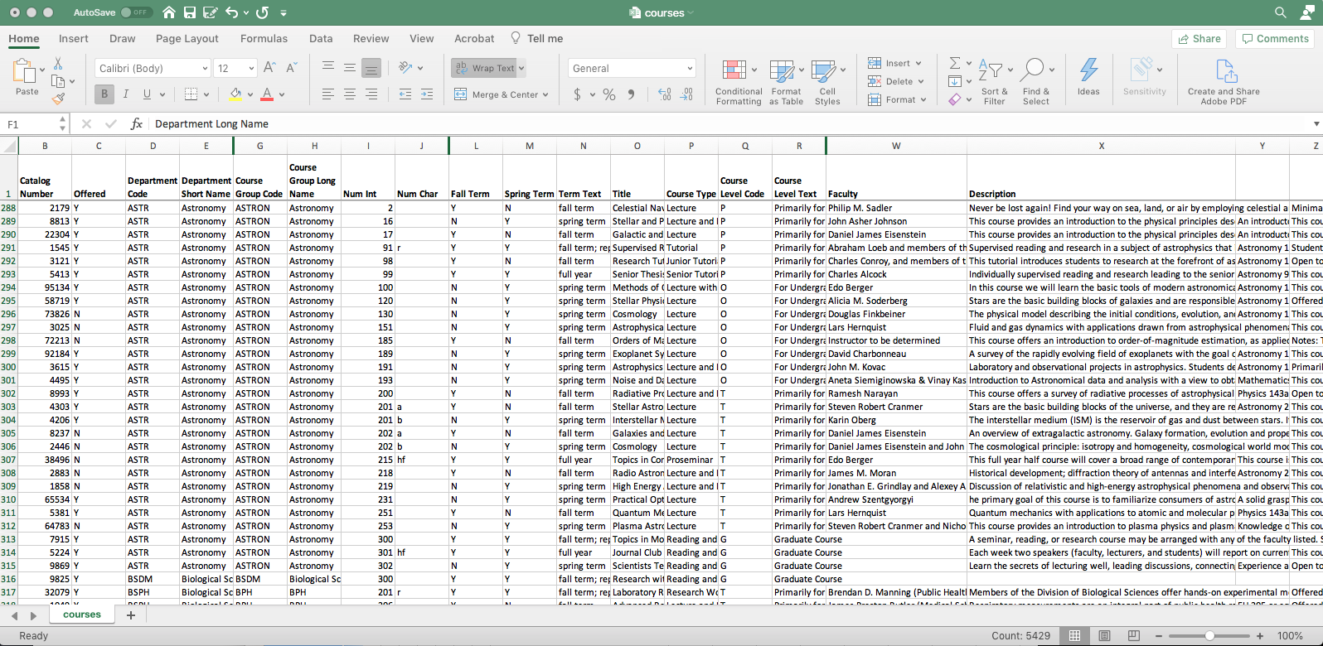Increase decimal places icon
This screenshot has height=646, width=1323.
tap(665, 94)
